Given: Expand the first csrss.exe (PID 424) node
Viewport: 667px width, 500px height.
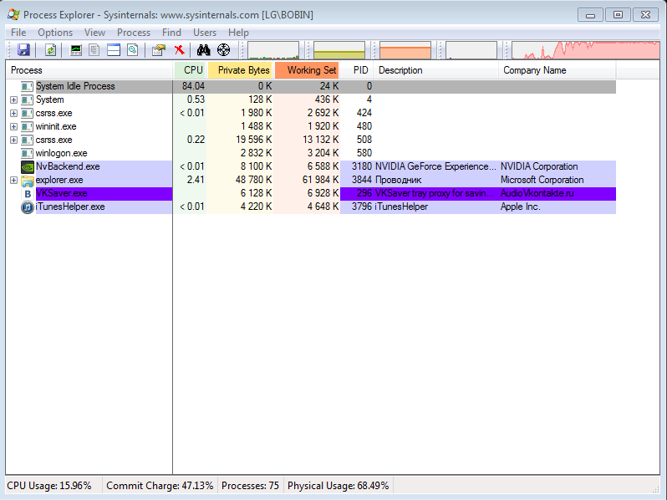Looking at the screenshot, I should tap(13, 113).
